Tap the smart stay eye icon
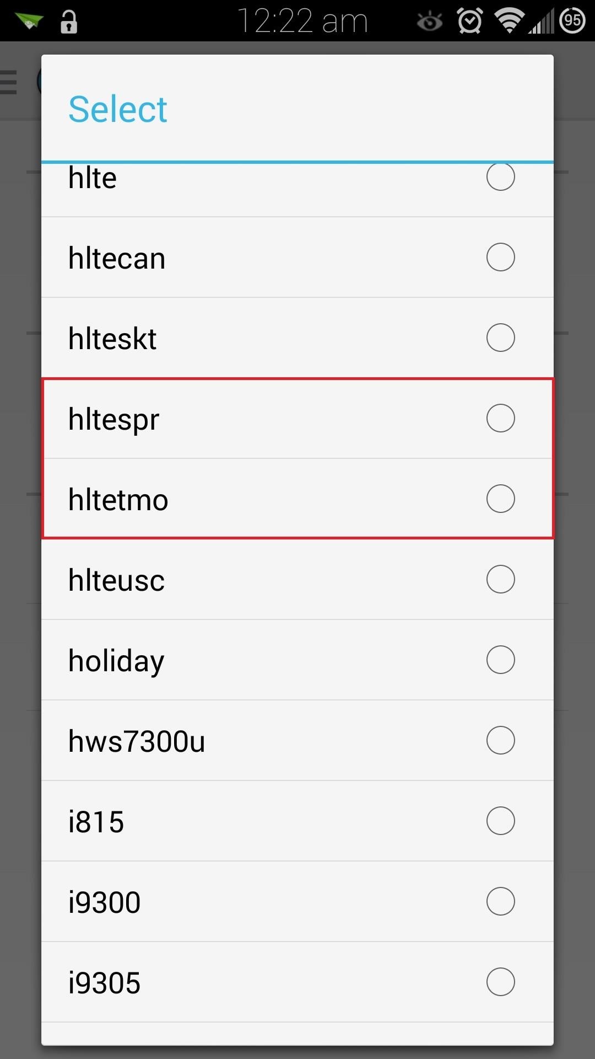This screenshot has height=1059, width=595. [430, 22]
